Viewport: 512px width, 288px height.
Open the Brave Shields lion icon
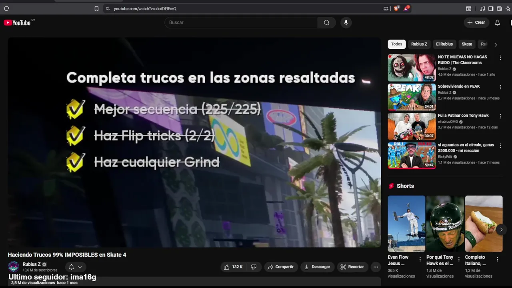[396, 8]
